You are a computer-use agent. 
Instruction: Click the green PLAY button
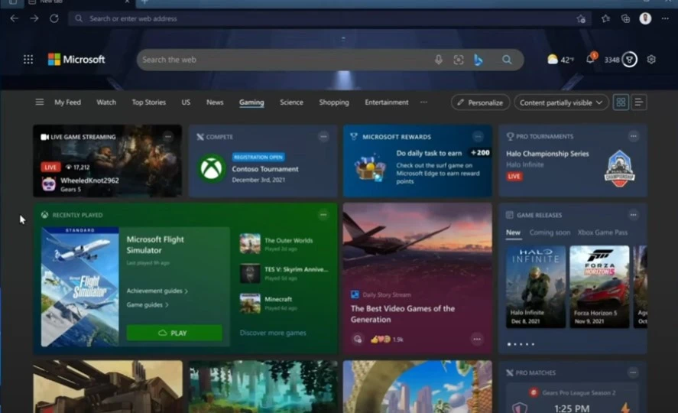coord(174,333)
